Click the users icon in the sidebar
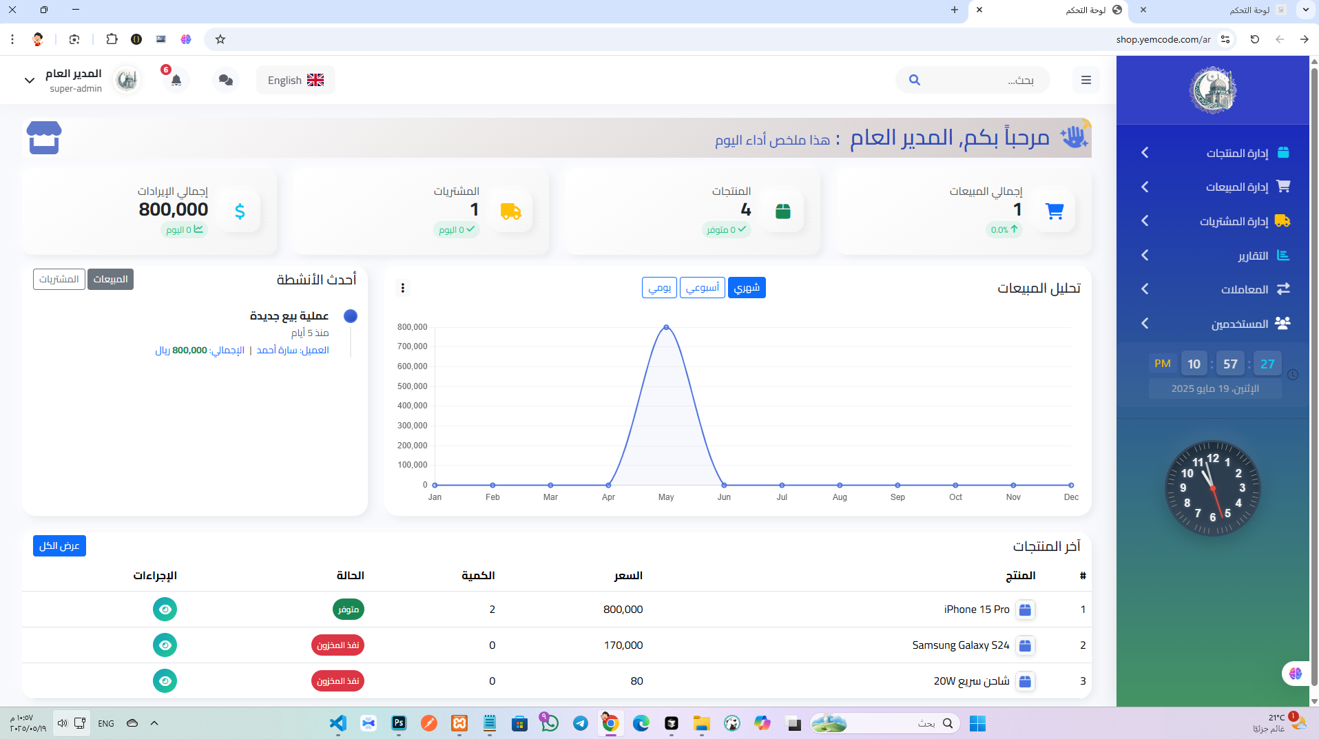Viewport: 1319px width, 739px height. coord(1282,323)
